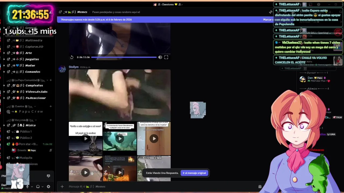Open the Capturas.XD channel

[x=30, y=47]
